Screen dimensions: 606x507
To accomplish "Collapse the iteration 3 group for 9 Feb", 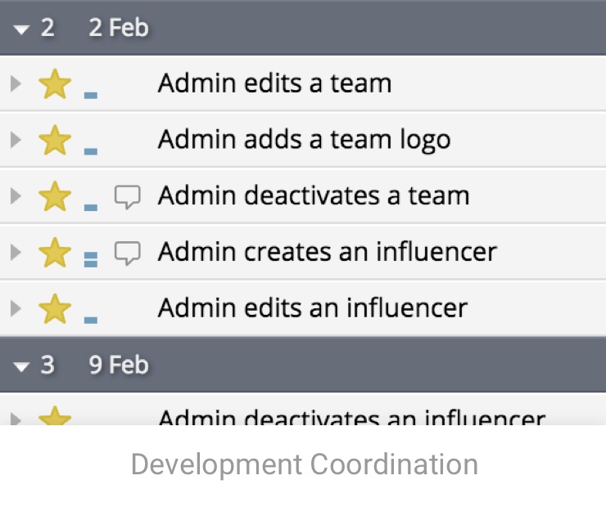I will click(21, 365).
